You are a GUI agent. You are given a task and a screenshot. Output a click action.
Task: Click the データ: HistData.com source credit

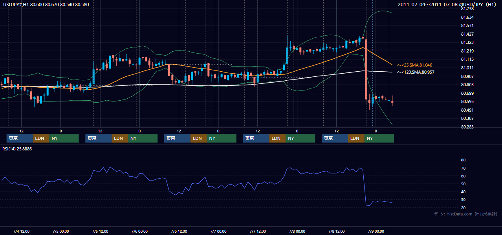[466, 214]
